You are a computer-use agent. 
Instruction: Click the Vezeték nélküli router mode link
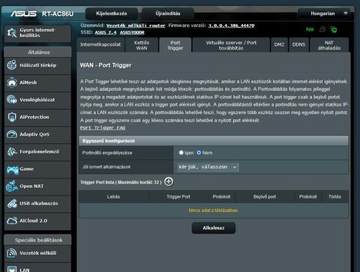click(x=136, y=25)
